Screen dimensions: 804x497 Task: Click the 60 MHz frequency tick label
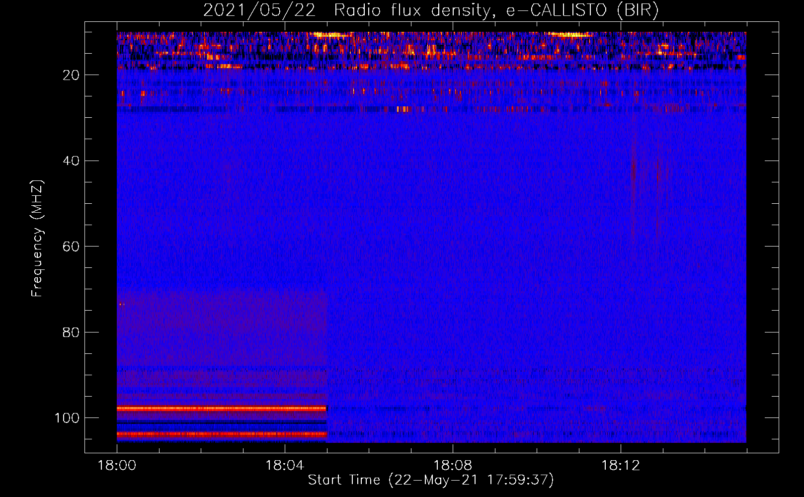(x=72, y=247)
